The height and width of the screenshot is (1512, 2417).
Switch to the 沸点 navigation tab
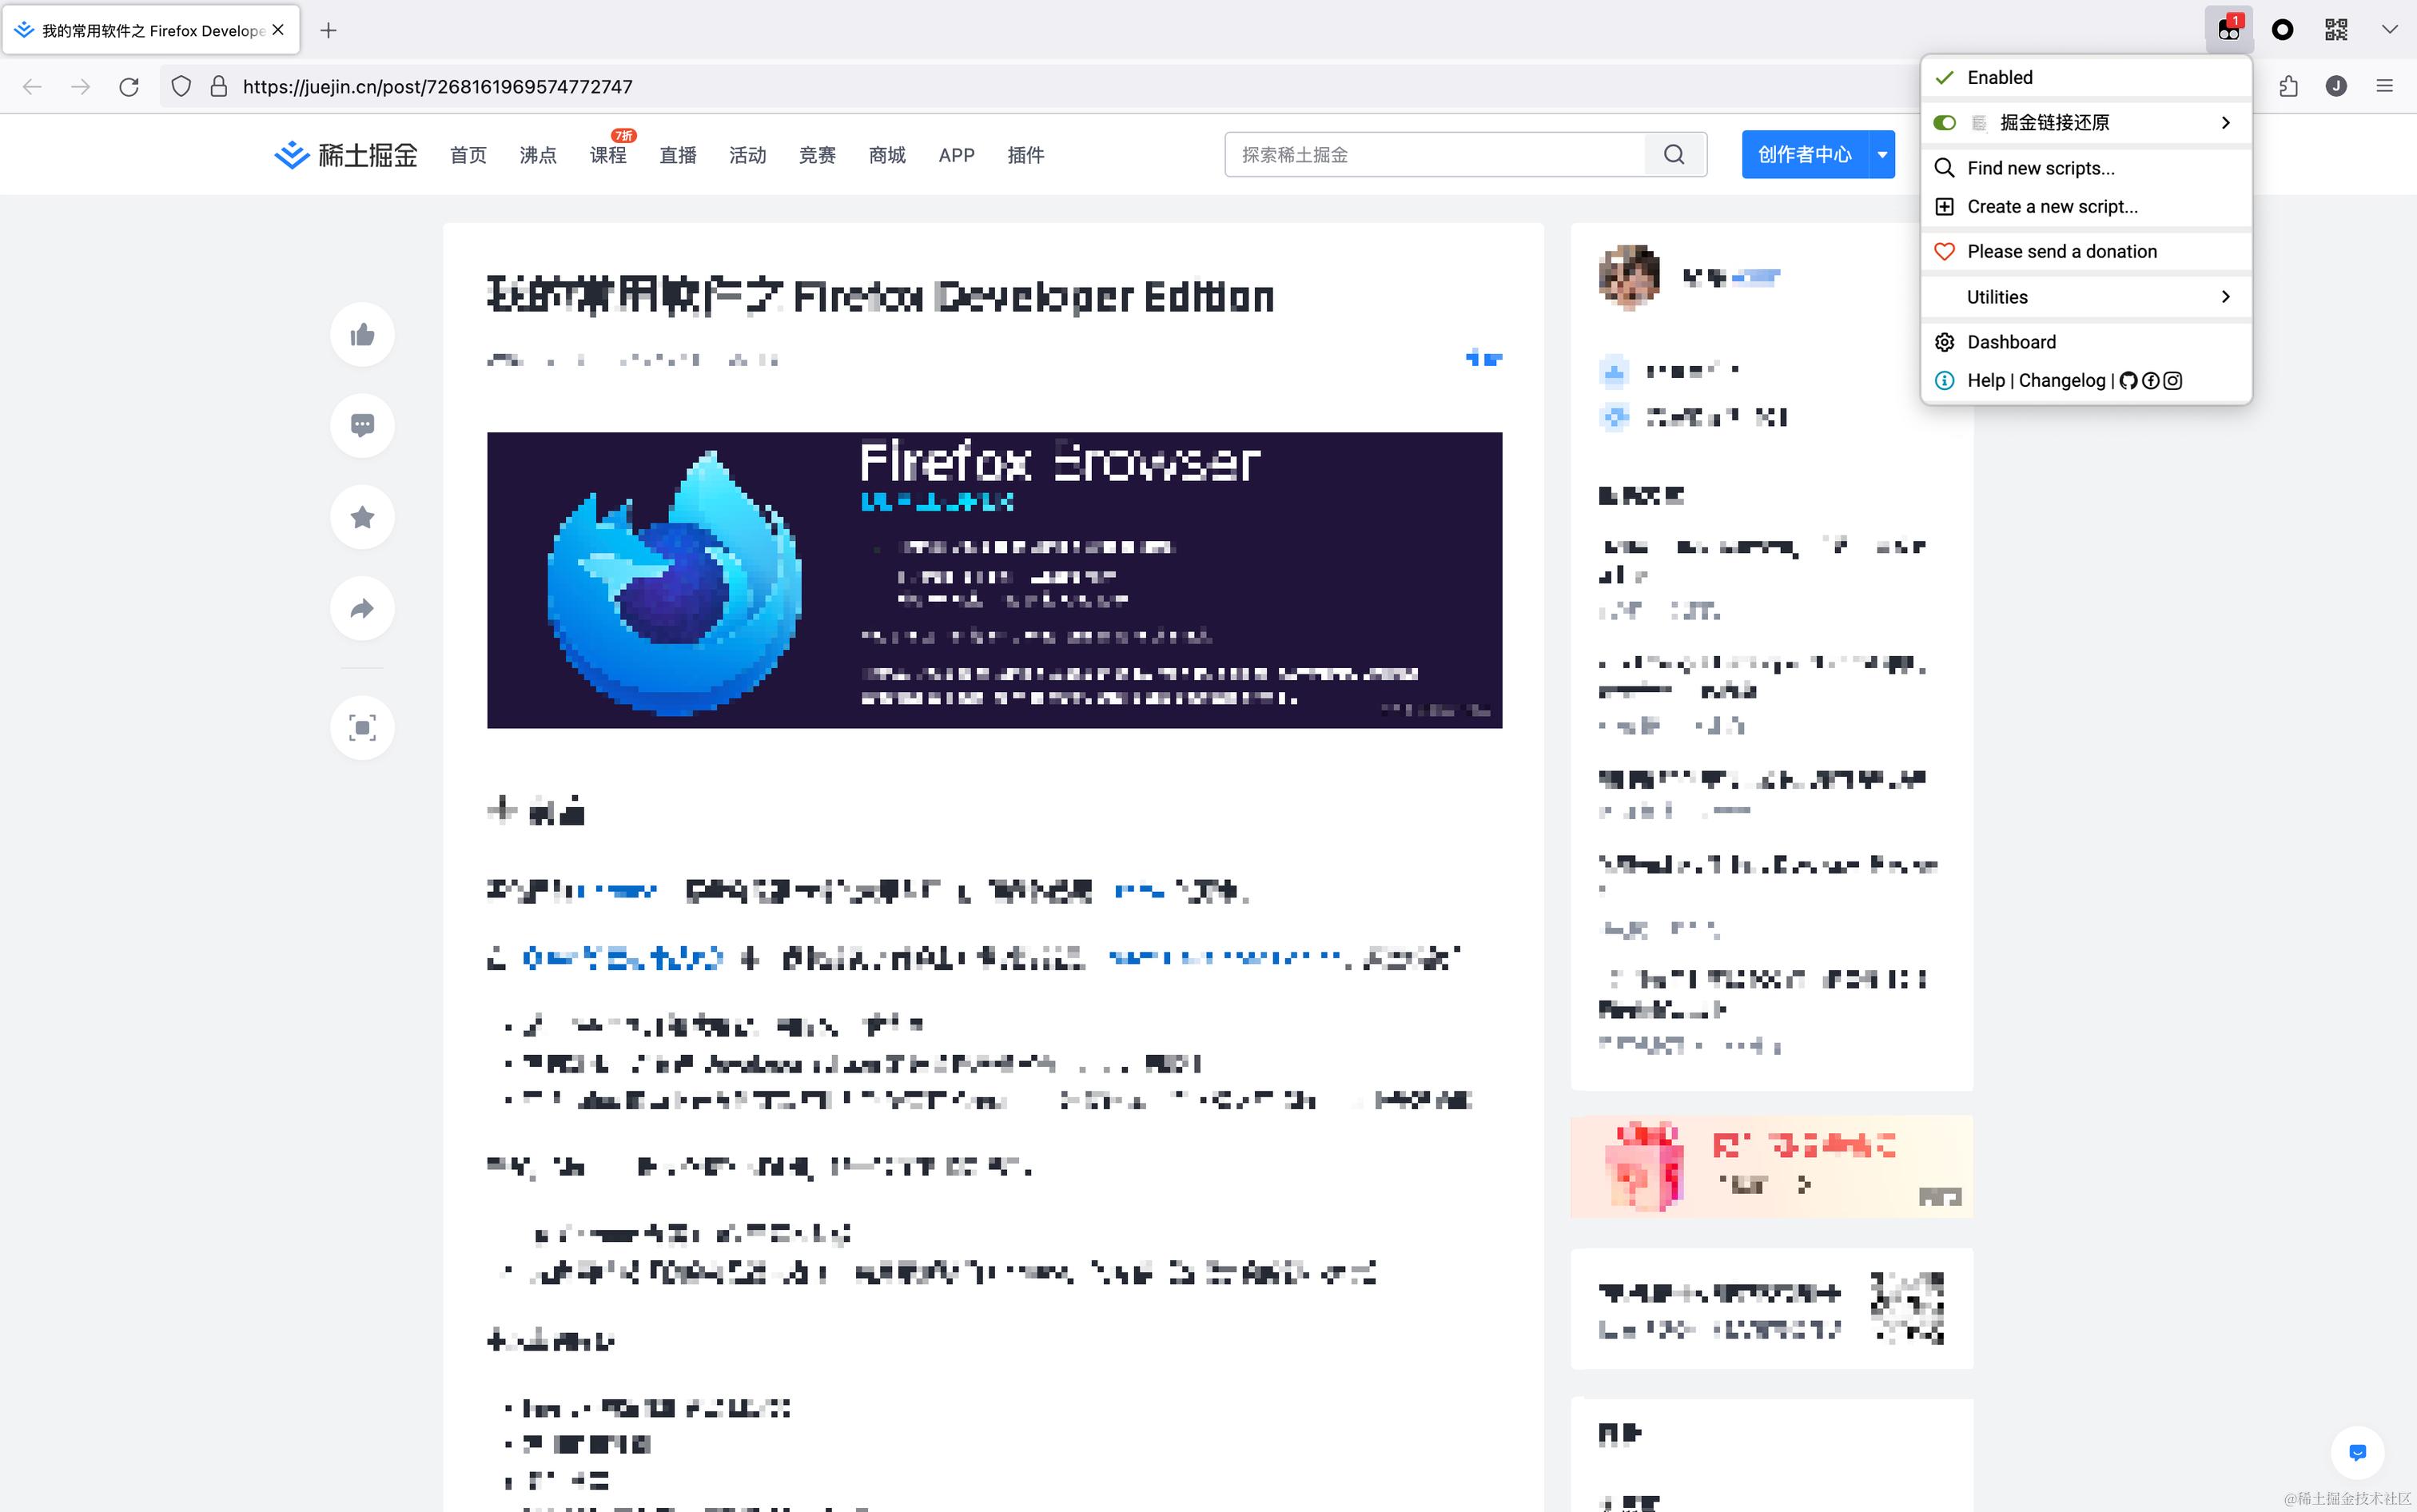(x=538, y=154)
